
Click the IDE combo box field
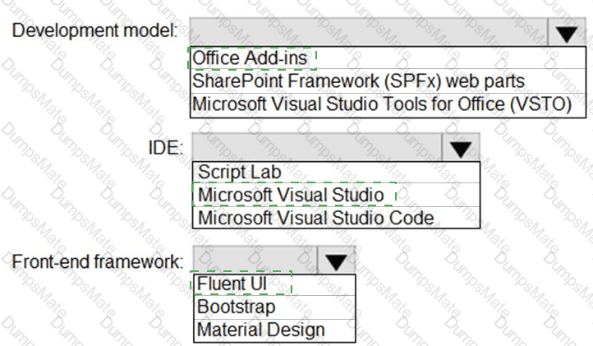click(x=317, y=148)
